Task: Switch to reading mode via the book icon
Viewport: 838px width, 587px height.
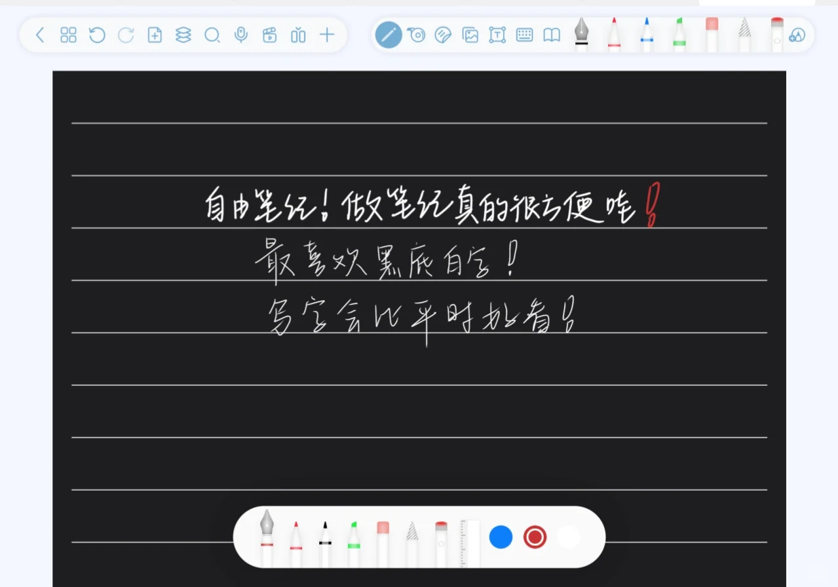Action: click(x=551, y=35)
